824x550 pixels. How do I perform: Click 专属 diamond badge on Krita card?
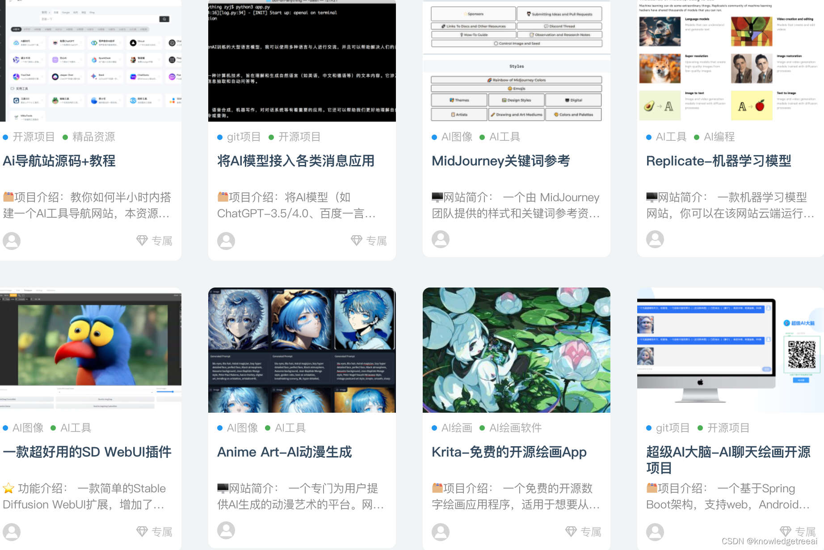(x=583, y=532)
